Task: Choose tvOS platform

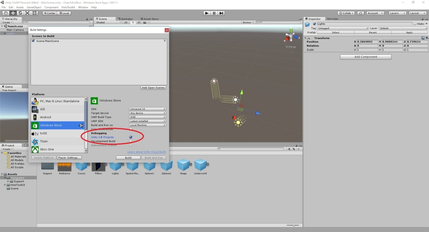Action: point(58,133)
